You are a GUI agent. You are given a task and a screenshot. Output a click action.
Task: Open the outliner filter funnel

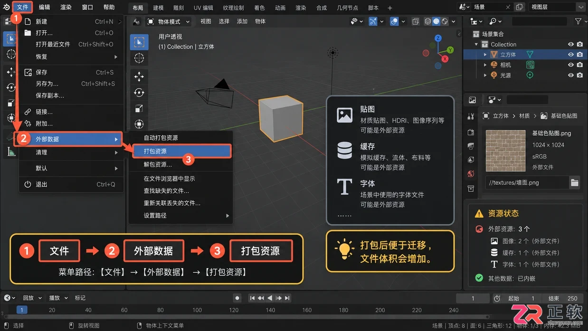[578, 21]
